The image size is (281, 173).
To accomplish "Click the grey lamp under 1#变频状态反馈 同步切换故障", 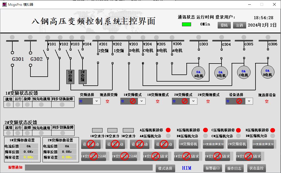I will pyautogui.click(x=62, y=105).
